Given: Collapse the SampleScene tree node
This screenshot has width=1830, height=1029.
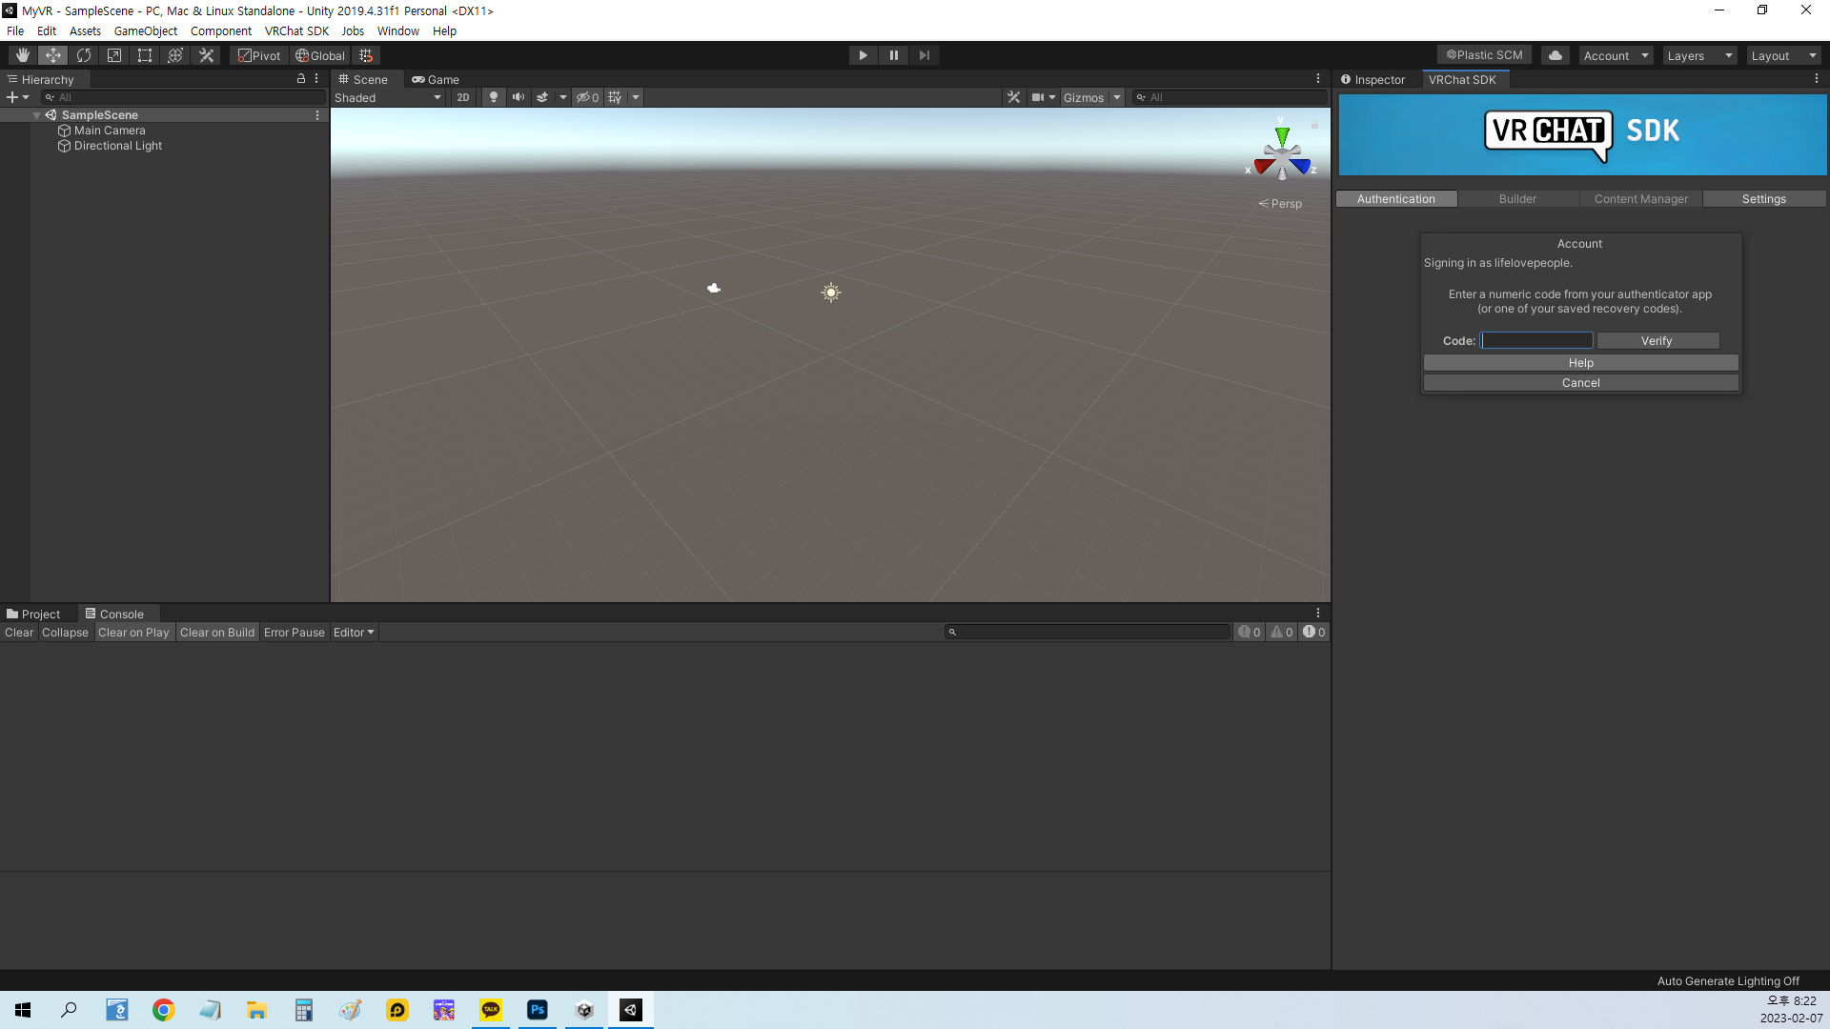Looking at the screenshot, I should pos(36,115).
